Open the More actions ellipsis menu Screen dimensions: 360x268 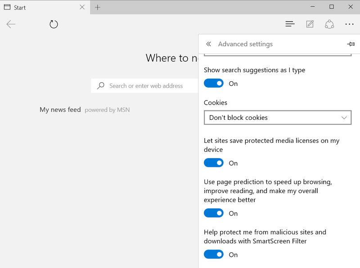tap(349, 24)
